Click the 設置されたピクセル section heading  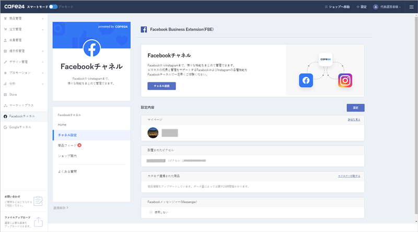click(x=161, y=150)
